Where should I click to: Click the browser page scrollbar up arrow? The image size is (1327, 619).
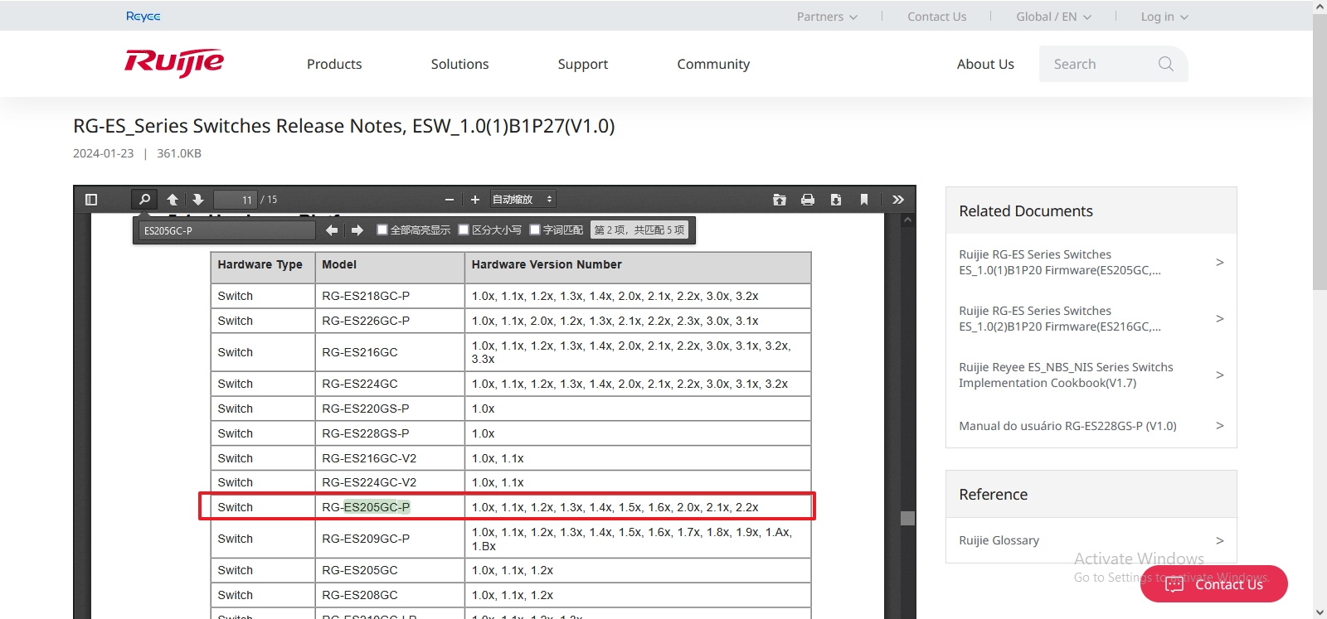1320,7
